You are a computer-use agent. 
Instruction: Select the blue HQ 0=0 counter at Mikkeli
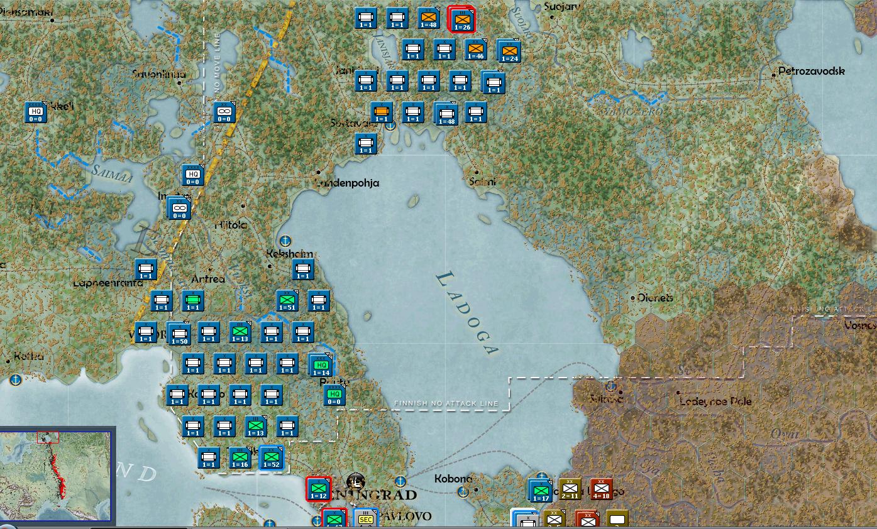coord(36,112)
